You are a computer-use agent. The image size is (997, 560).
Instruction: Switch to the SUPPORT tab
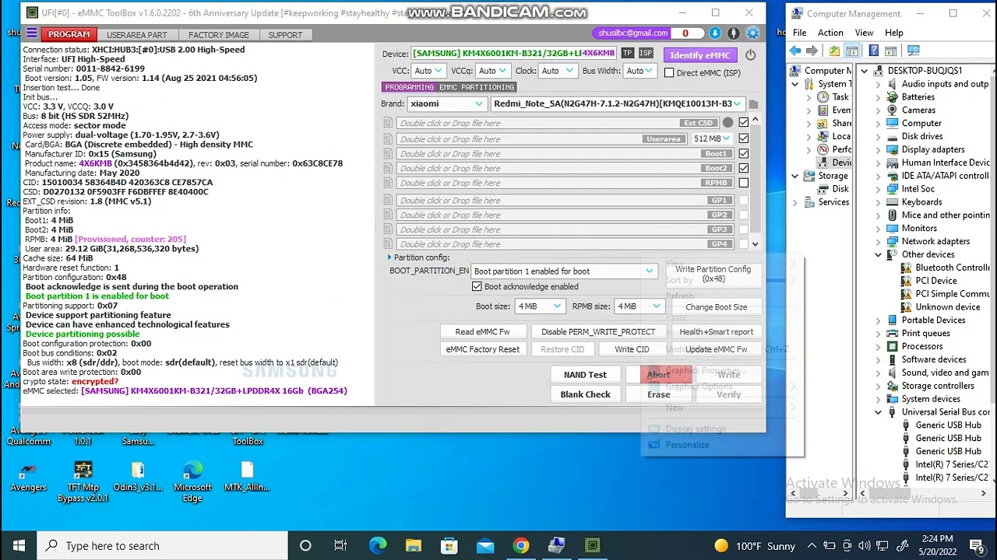click(x=285, y=34)
